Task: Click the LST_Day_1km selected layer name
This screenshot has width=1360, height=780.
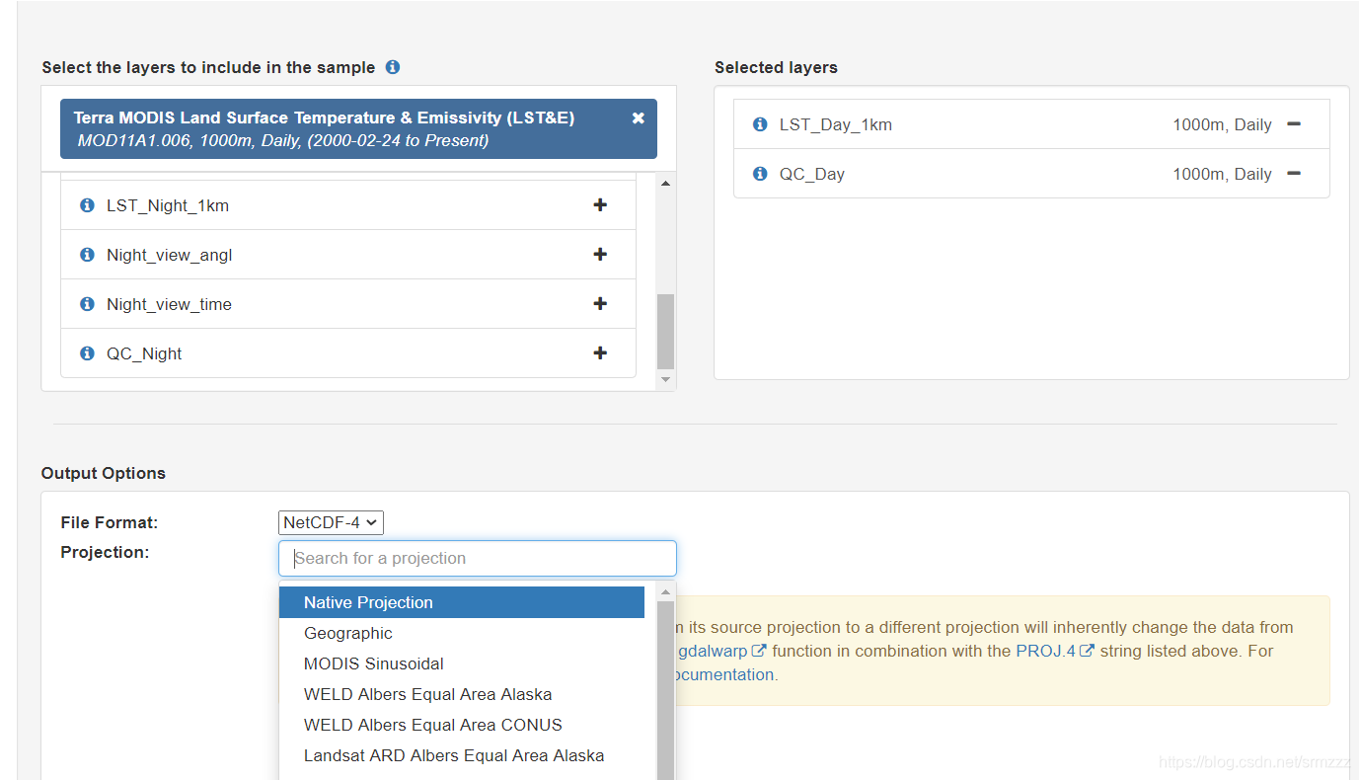Action: pos(836,124)
